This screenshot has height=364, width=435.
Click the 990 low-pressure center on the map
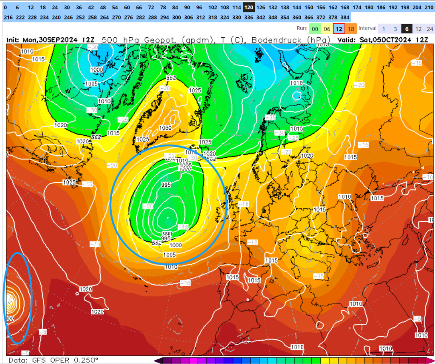[167, 234]
